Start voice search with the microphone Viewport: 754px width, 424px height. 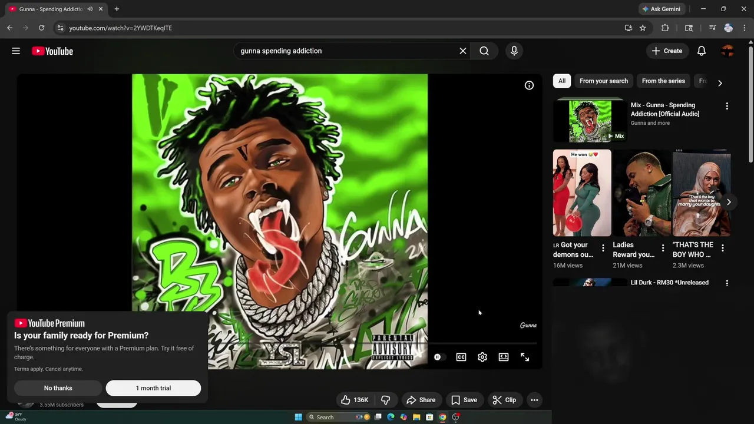coord(514,51)
